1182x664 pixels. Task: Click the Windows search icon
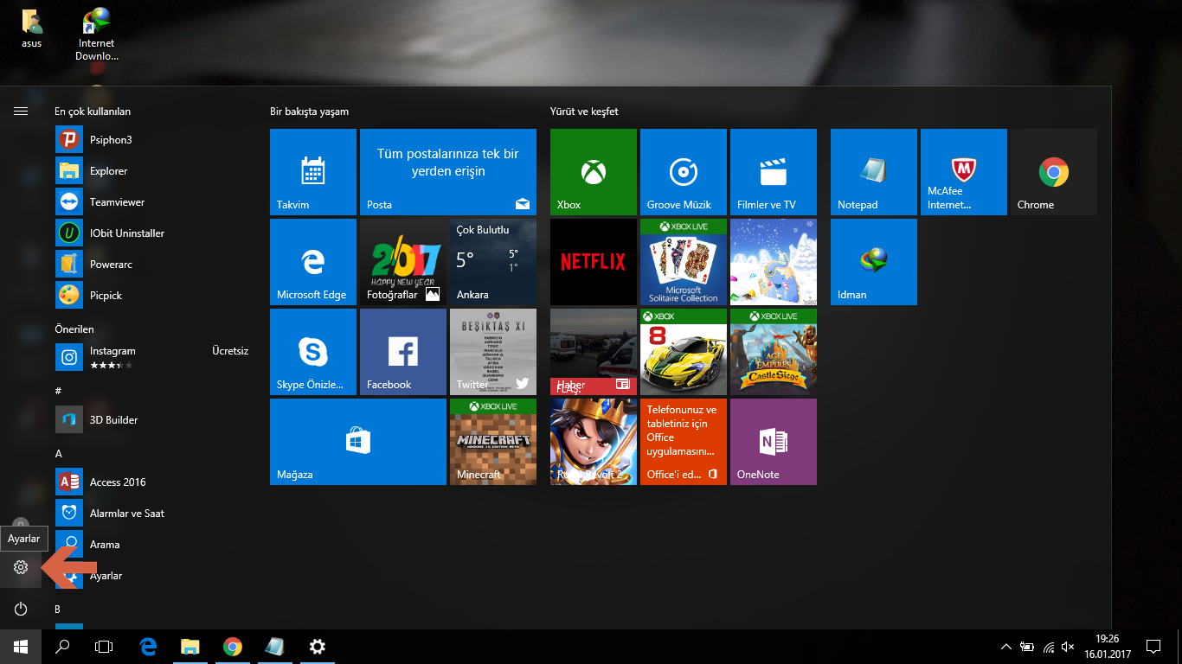(x=61, y=647)
